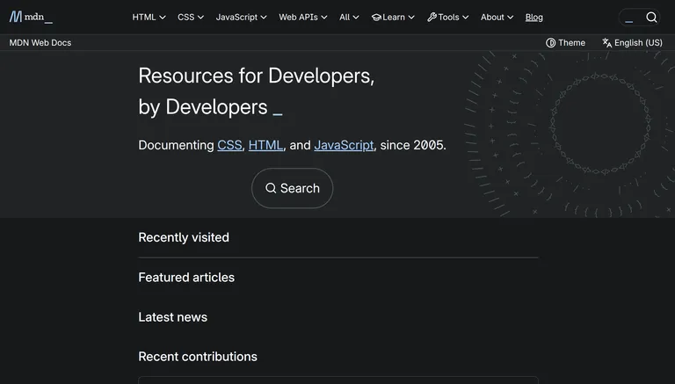This screenshot has width=675, height=384.
Task: Click the Recent contributions heading
Action: pos(198,357)
